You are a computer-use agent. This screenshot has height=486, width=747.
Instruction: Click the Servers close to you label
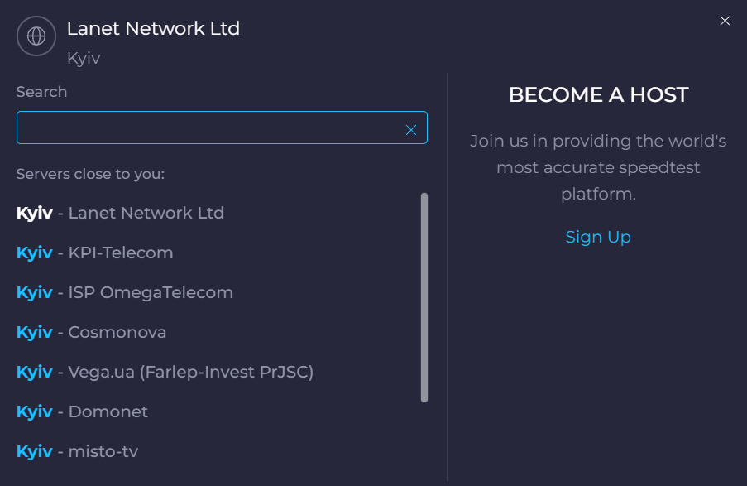(x=90, y=174)
